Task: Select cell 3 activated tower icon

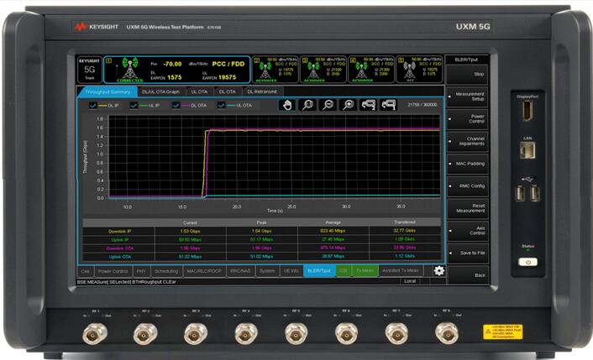Action: 313,68
